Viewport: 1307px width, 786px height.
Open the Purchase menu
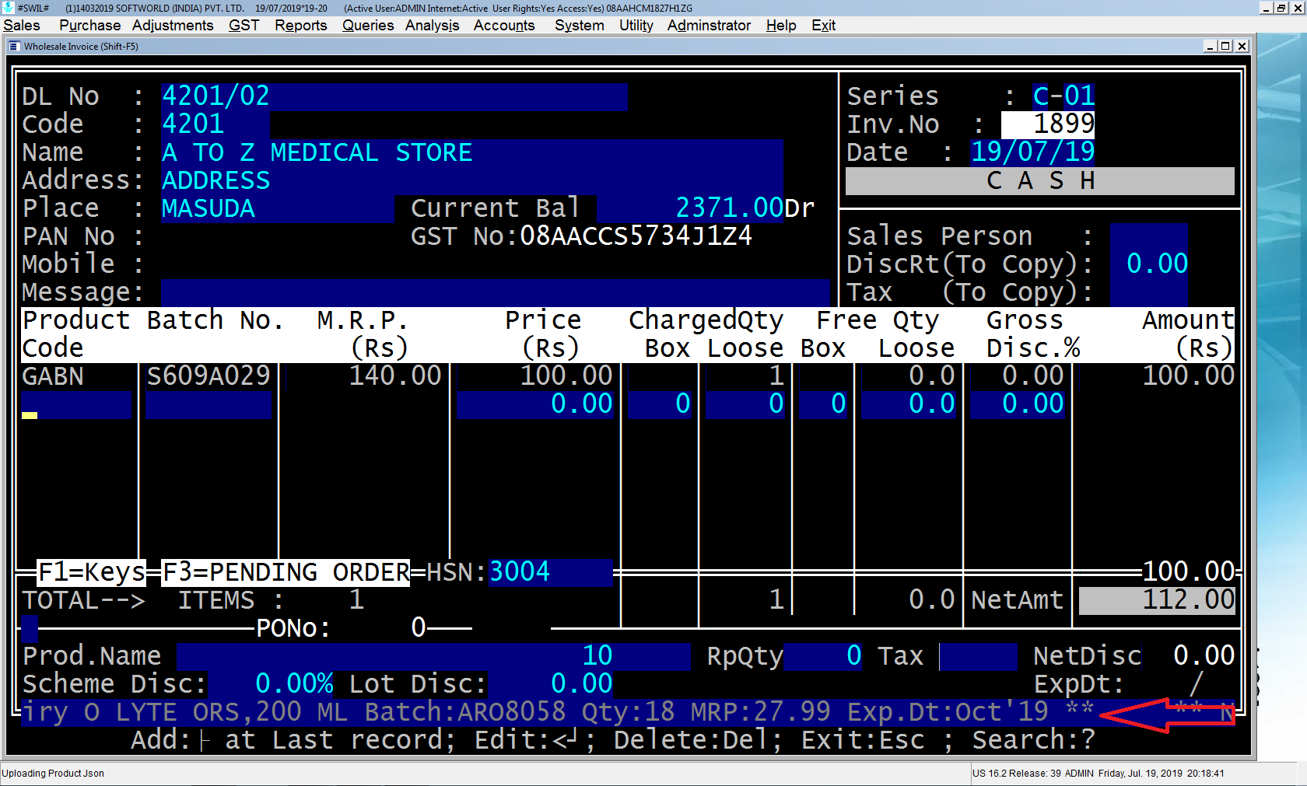coord(89,26)
